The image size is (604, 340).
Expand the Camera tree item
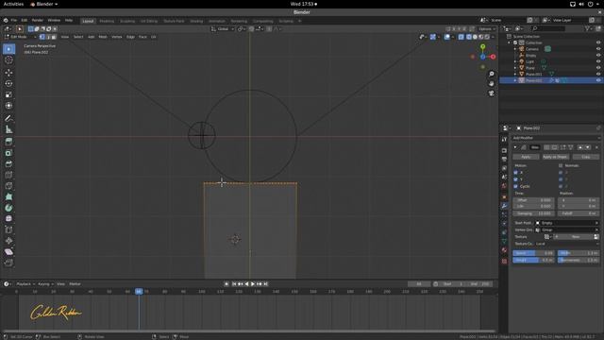tap(515, 49)
